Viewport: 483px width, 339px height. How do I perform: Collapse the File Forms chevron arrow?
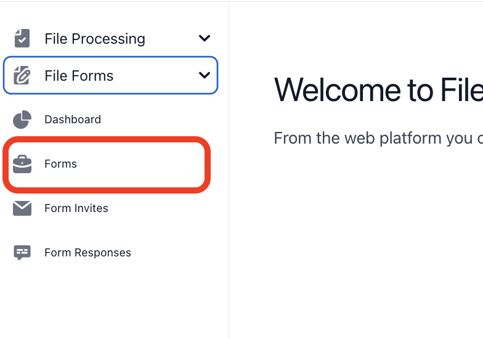(205, 76)
